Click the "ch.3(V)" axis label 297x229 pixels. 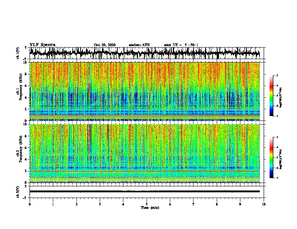point(18,192)
